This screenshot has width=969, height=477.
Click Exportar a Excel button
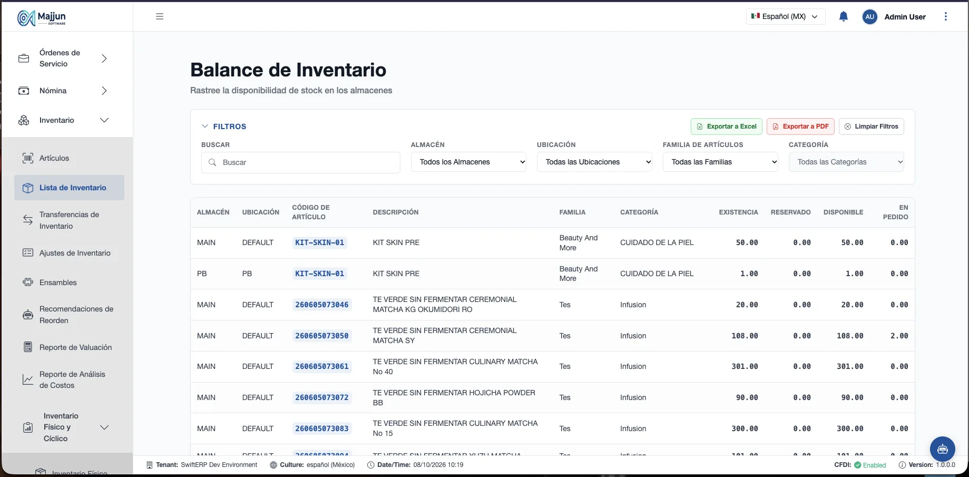[x=726, y=126]
